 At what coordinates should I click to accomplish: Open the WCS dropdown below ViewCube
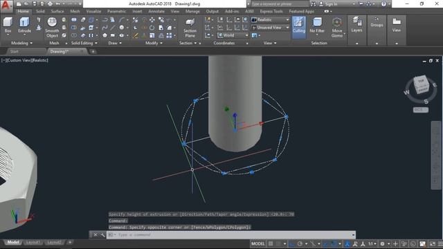pos(421,109)
